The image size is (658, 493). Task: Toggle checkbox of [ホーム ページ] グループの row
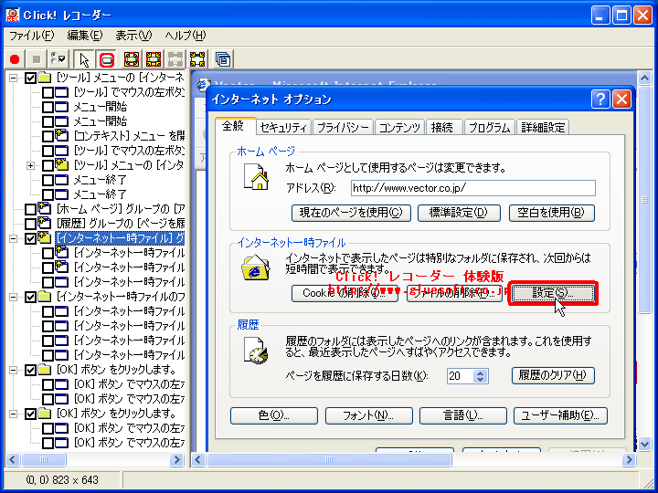(x=30, y=209)
